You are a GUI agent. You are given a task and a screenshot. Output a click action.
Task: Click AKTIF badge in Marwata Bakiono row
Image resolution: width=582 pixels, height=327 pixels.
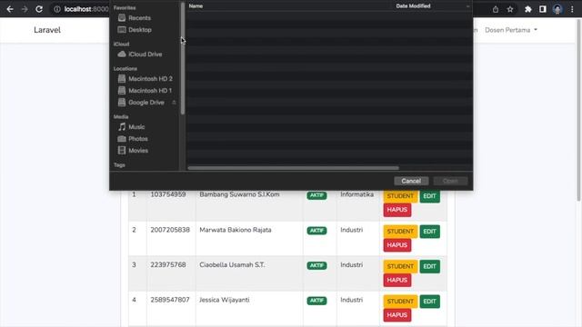[x=316, y=231]
